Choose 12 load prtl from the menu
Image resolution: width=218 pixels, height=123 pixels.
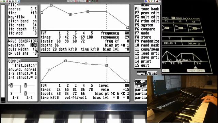[x=147, y=53]
